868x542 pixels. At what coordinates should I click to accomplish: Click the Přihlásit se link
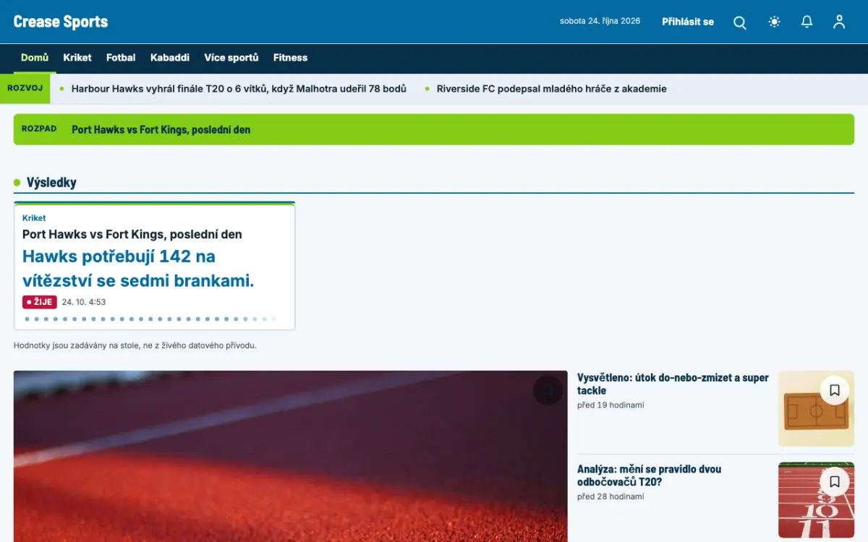point(688,22)
